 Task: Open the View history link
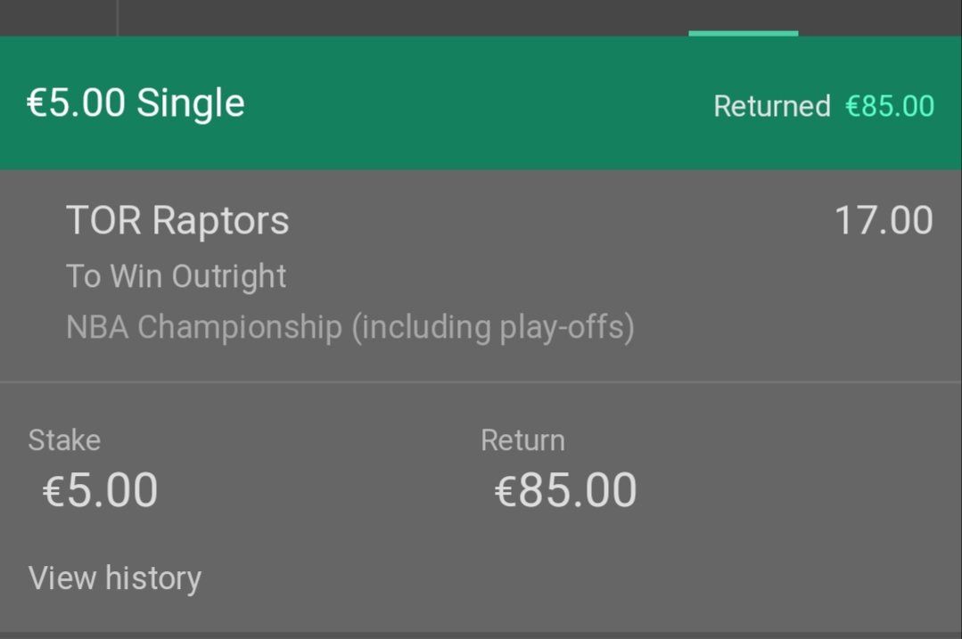(x=115, y=578)
